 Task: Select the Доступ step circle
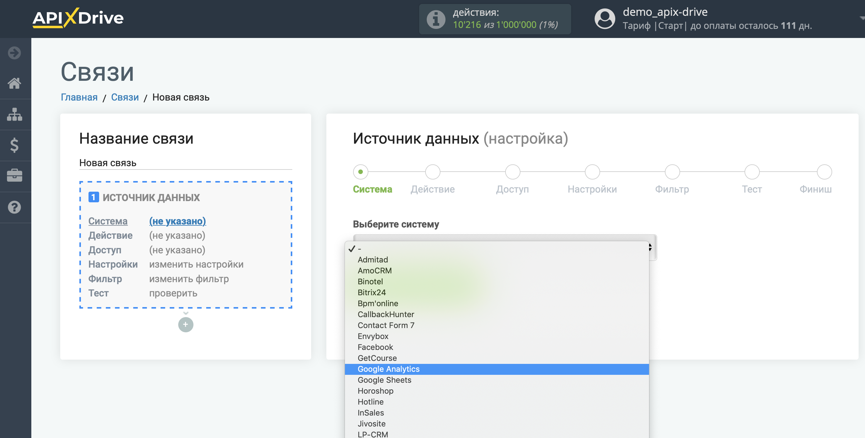click(x=512, y=172)
